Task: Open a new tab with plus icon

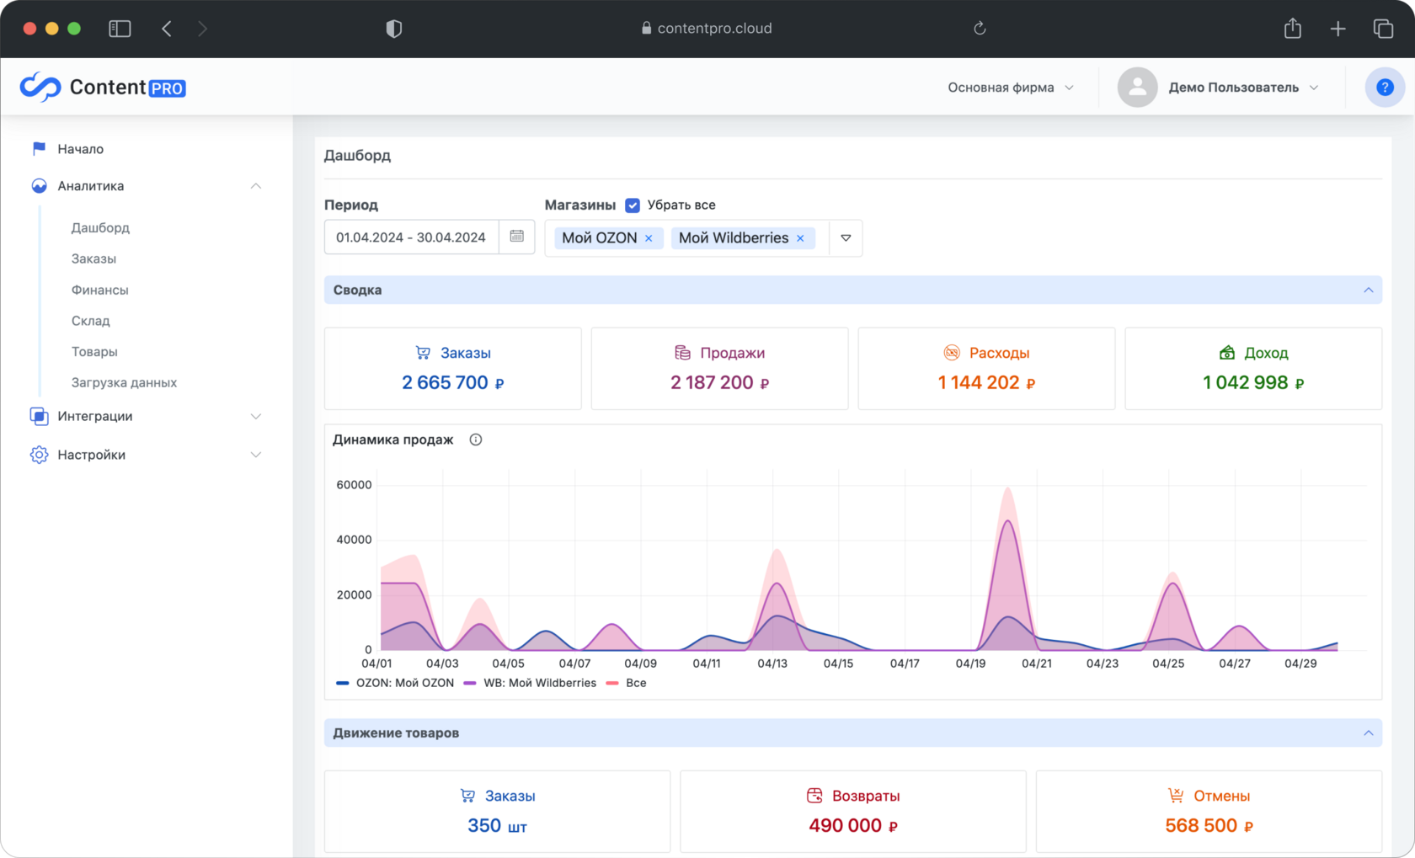Action: point(1338,29)
